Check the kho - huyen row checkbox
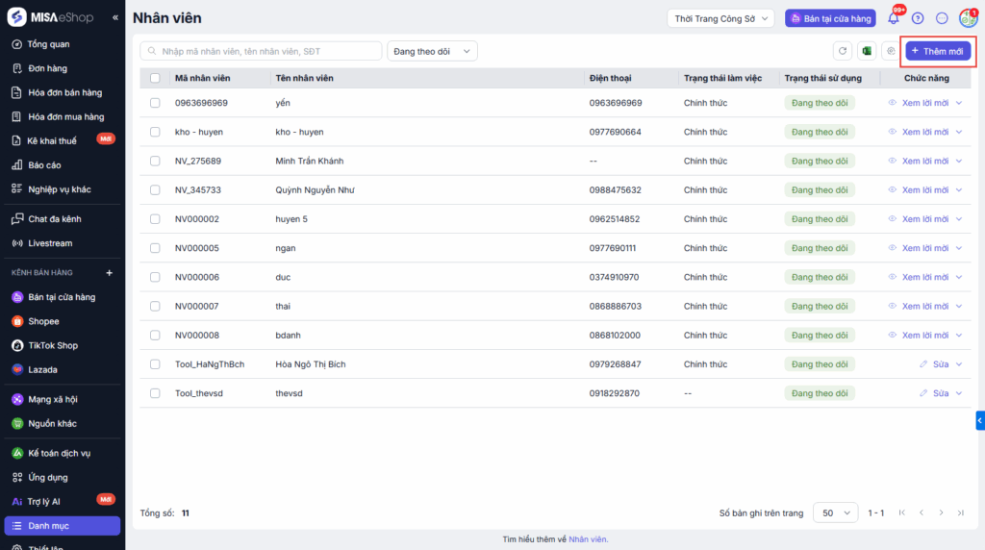Viewport: 985px width, 550px height. [155, 132]
